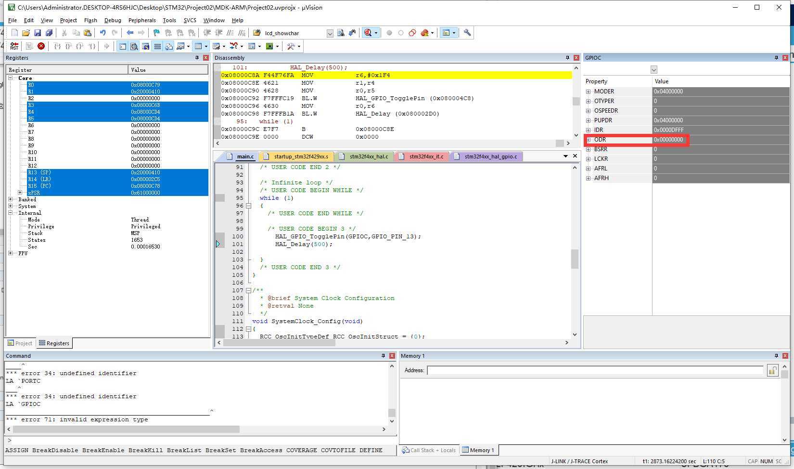Navigate backwards with the blue left arrow

click(130, 33)
